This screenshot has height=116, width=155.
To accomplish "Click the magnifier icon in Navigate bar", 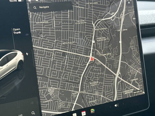I will pos(35,8).
